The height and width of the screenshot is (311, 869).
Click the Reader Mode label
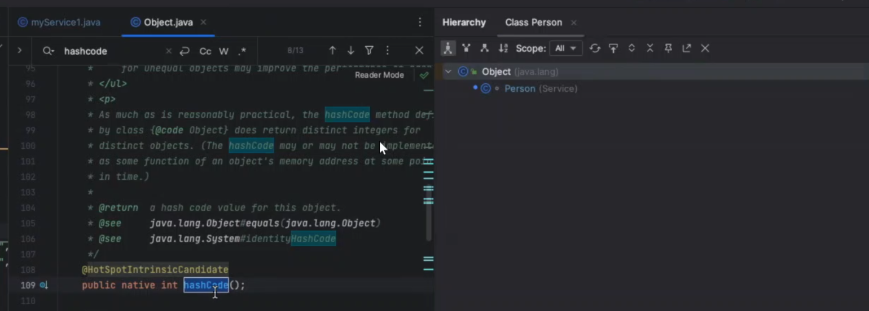pos(379,75)
